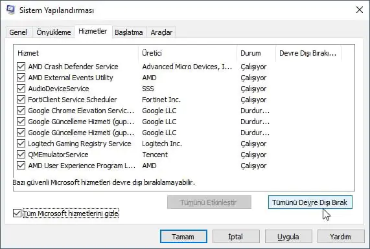Go to the Başlatma tab
Viewport: 370px width, 249px height.
pos(129,32)
